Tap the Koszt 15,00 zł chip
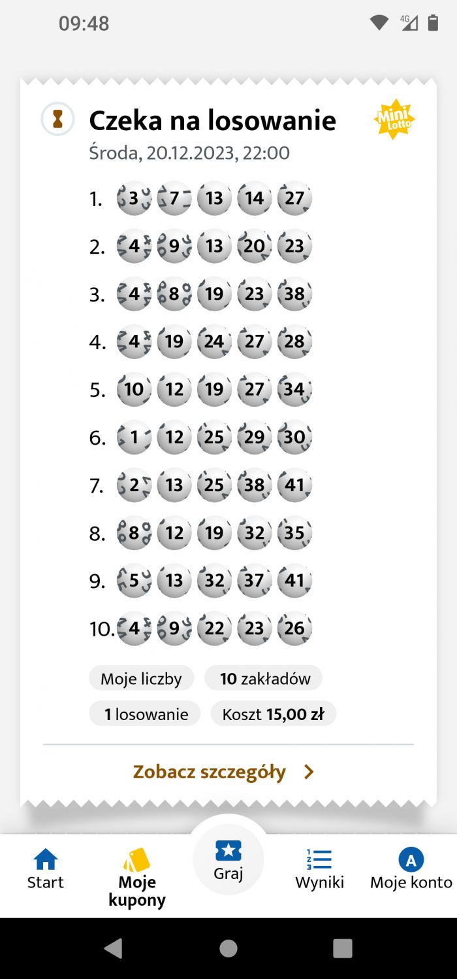This screenshot has height=979, width=457. pyautogui.click(x=274, y=714)
